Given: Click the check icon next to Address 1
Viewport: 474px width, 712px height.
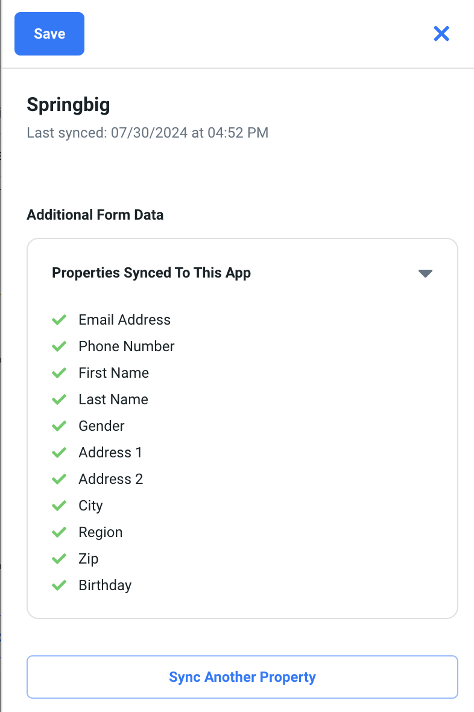Looking at the screenshot, I should [59, 453].
